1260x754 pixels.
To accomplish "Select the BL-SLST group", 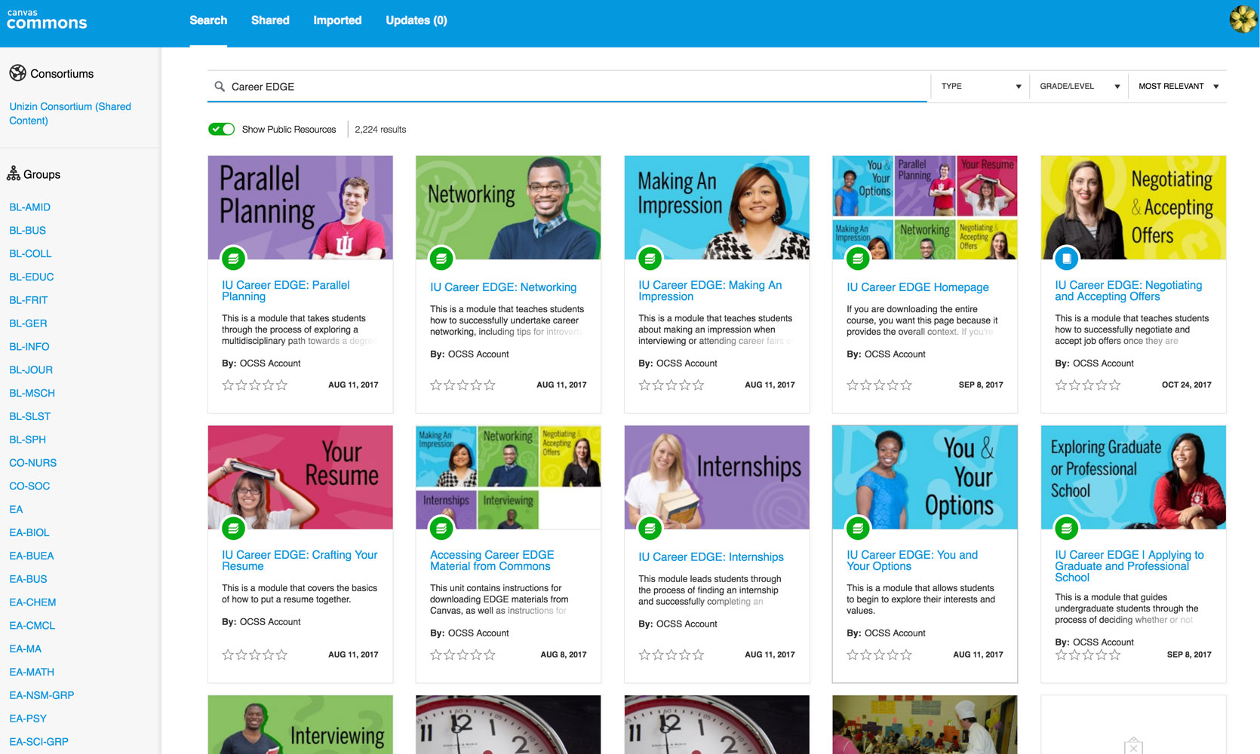I will 29,416.
